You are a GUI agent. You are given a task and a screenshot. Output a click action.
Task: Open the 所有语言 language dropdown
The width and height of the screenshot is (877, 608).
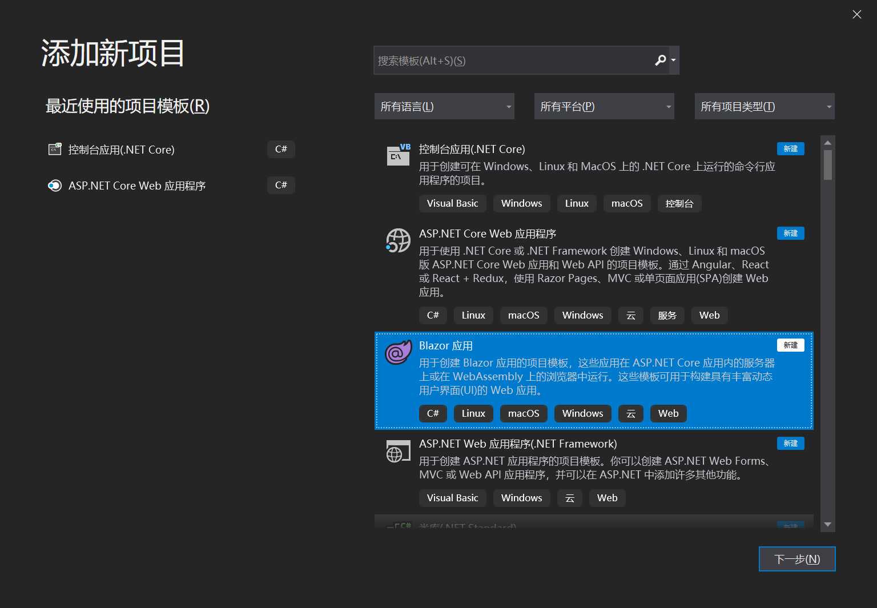[444, 106]
